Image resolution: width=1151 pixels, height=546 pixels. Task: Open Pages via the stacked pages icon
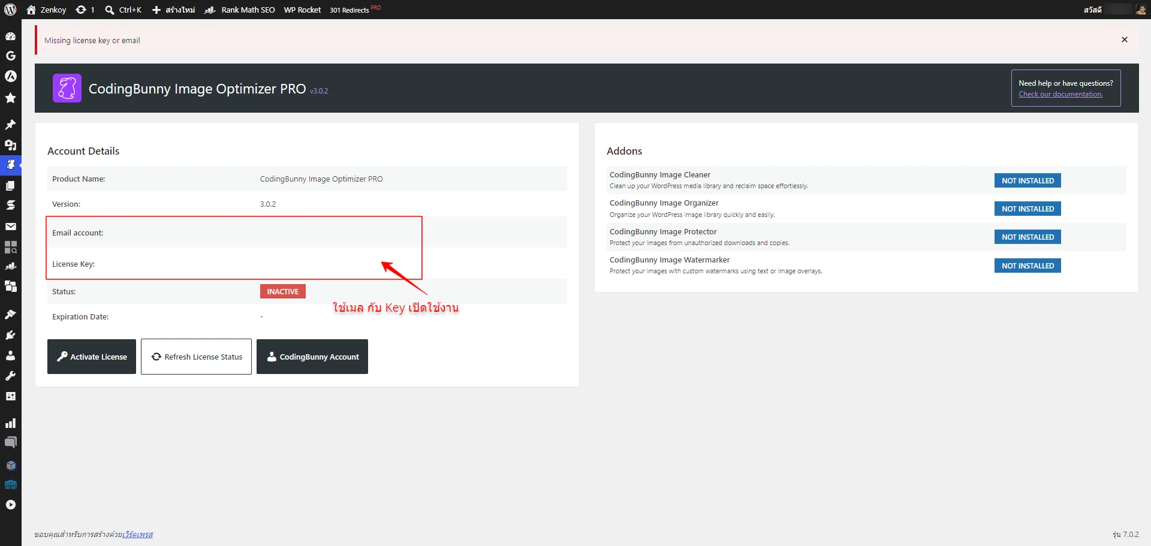point(10,185)
